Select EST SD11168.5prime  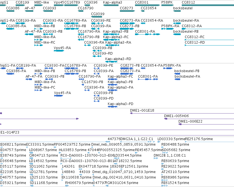(x=44, y=183)
